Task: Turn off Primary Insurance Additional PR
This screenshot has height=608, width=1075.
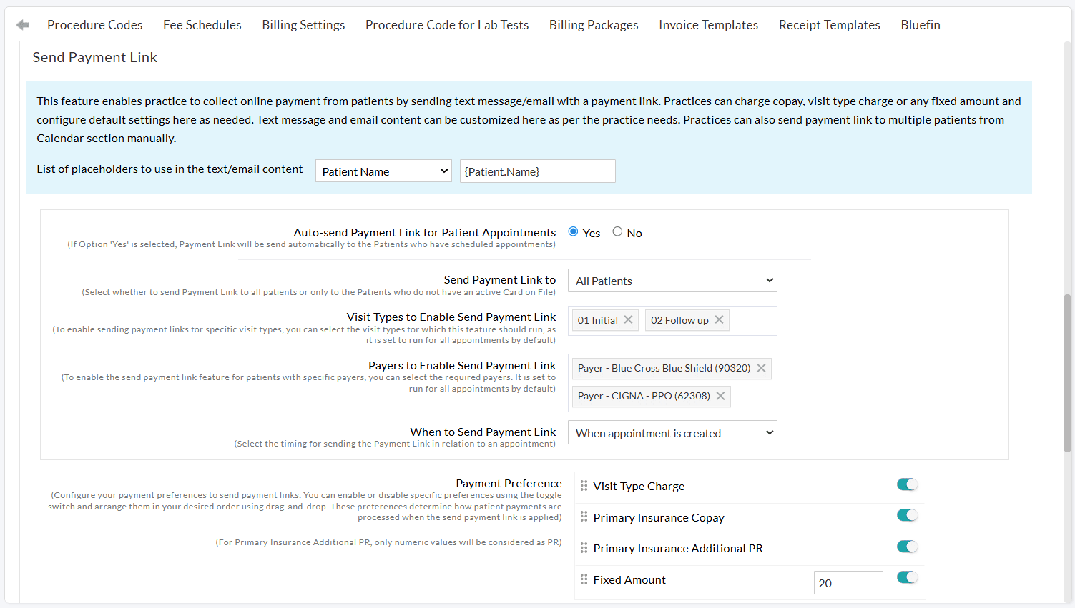Action: tap(906, 546)
